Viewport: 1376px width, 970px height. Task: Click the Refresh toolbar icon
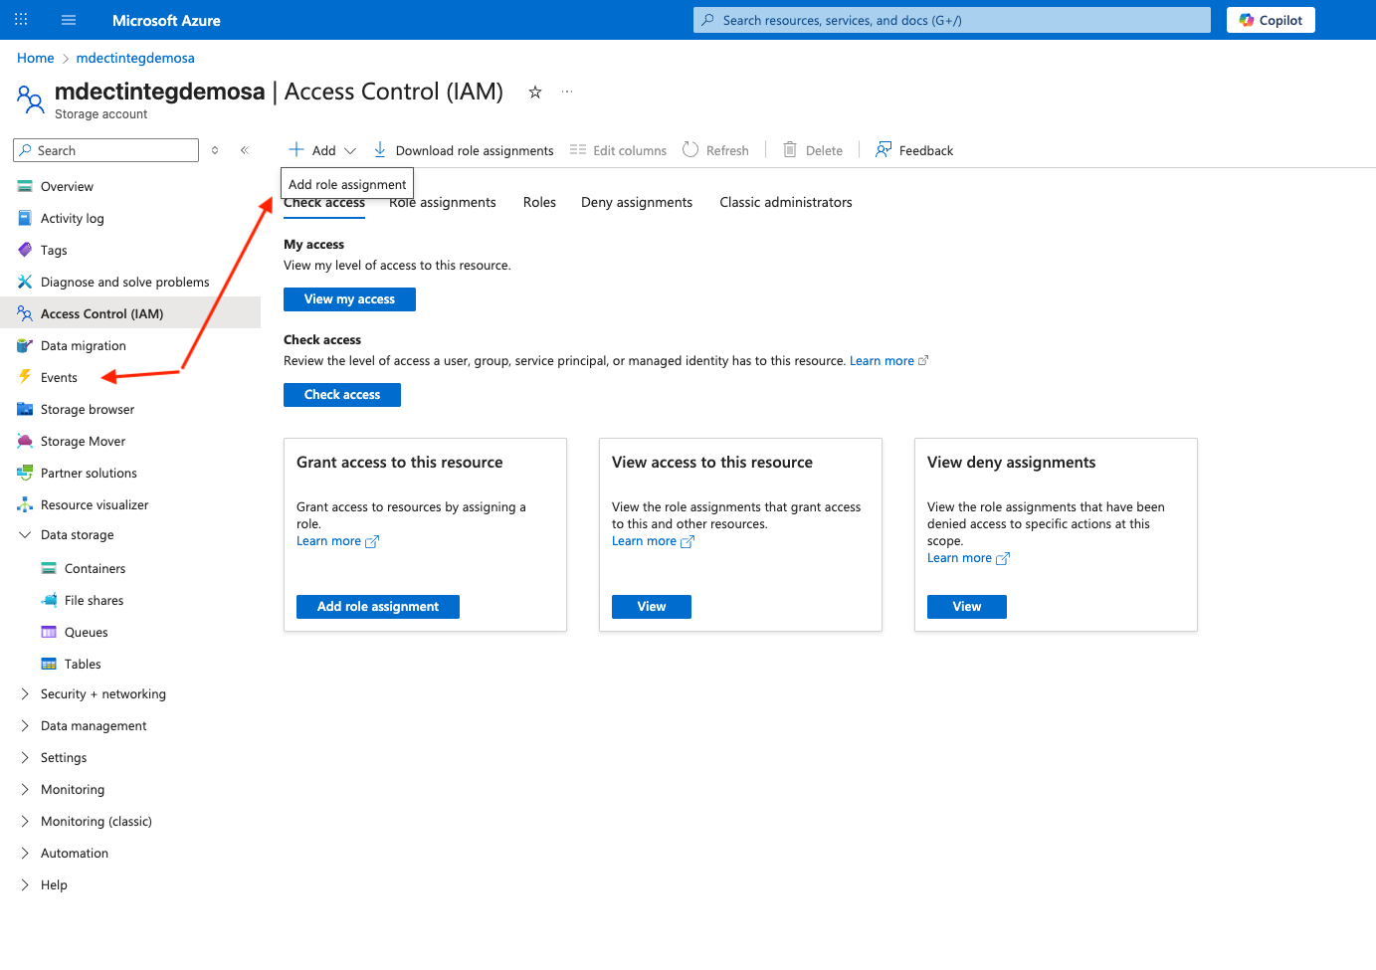pyautogui.click(x=690, y=150)
